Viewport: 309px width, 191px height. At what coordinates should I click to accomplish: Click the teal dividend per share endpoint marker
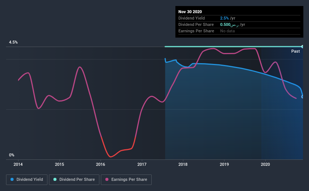click(x=302, y=47)
